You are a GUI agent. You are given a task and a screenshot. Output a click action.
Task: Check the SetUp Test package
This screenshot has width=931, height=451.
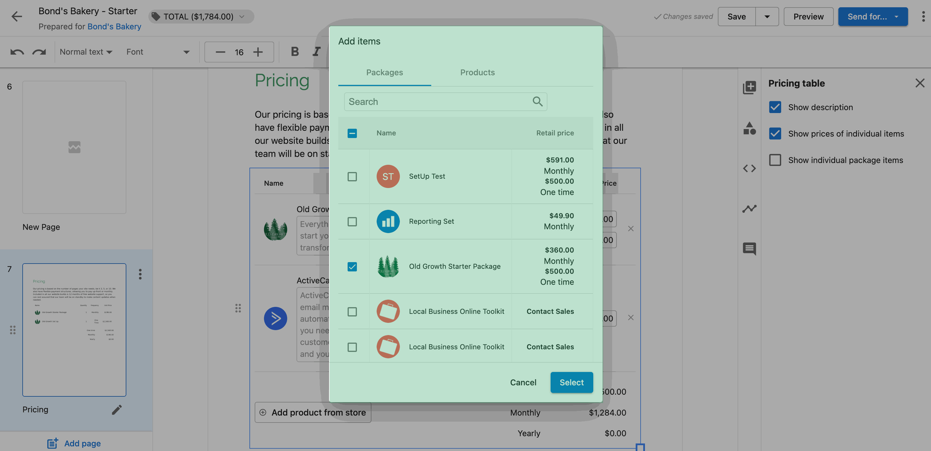click(352, 176)
